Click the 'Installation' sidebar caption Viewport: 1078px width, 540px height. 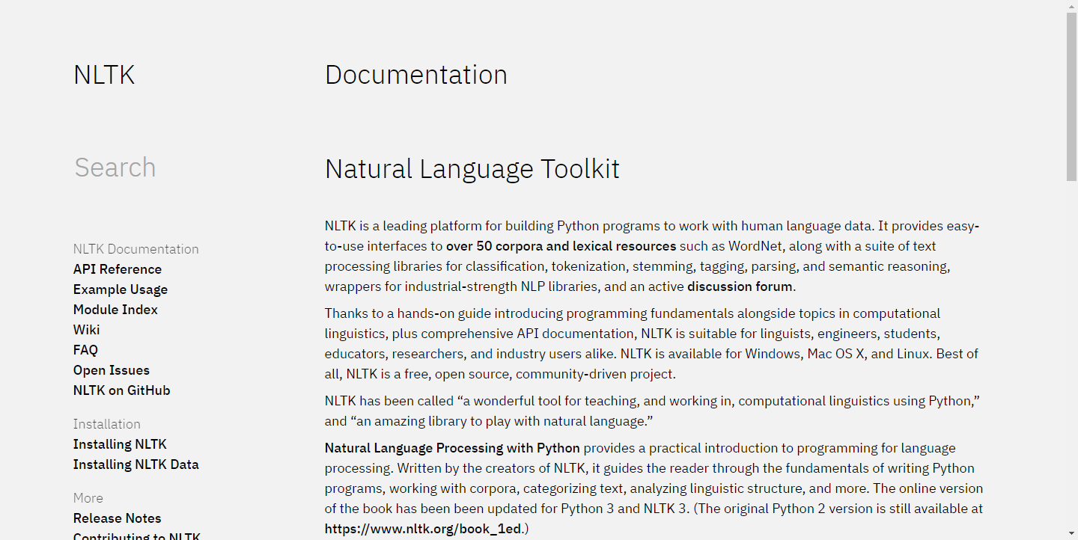[x=107, y=424]
